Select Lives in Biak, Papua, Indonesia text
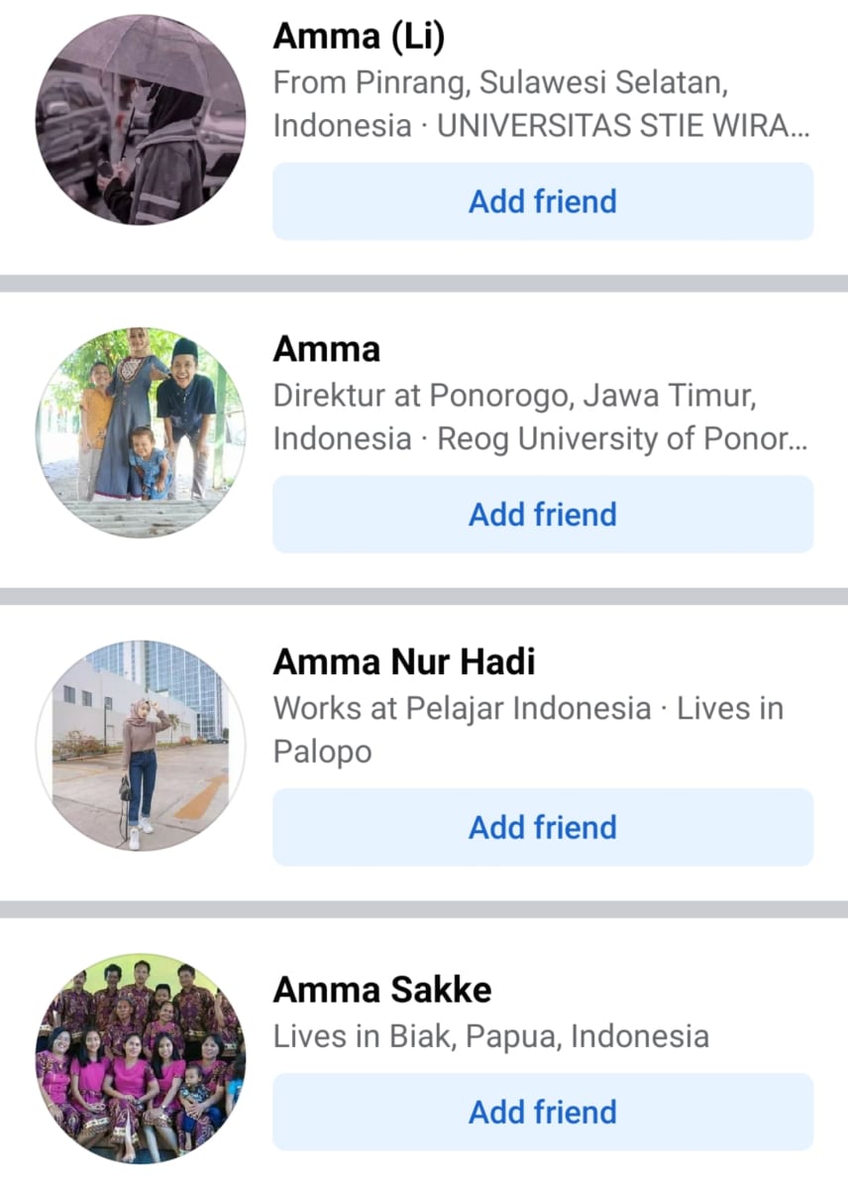This screenshot has height=1190, width=848. 491,1037
